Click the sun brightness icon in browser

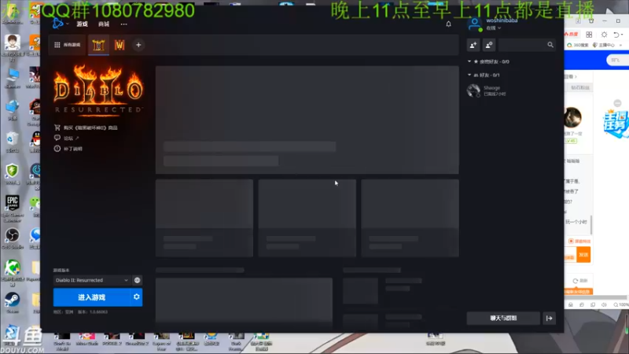(604, 35)
